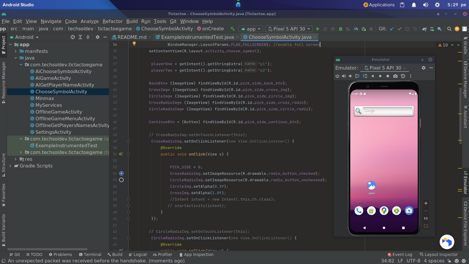The image size is (469, 264).
Task: Open the Pixel 5 API 30 device dropdown
Action: pyautogui.click(x=289, y=29)
